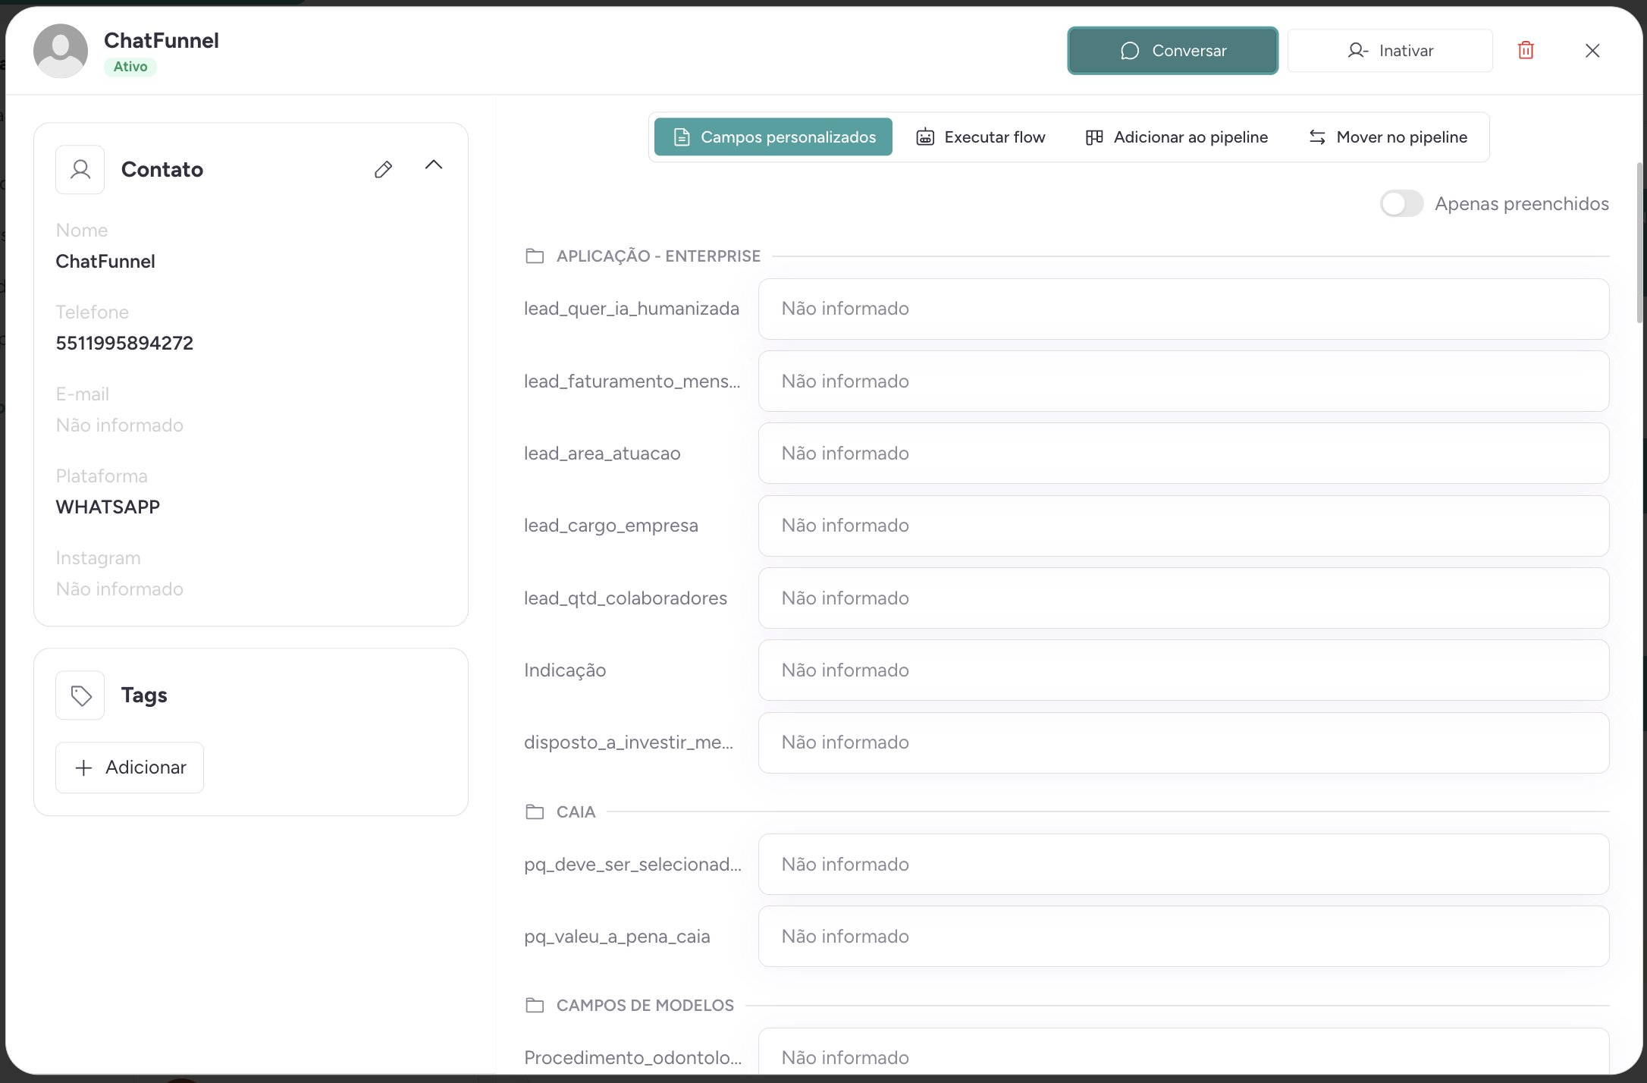1647x1083 pixels.
Task: Click the Conversar button
Action: (x=1172, y=51)
